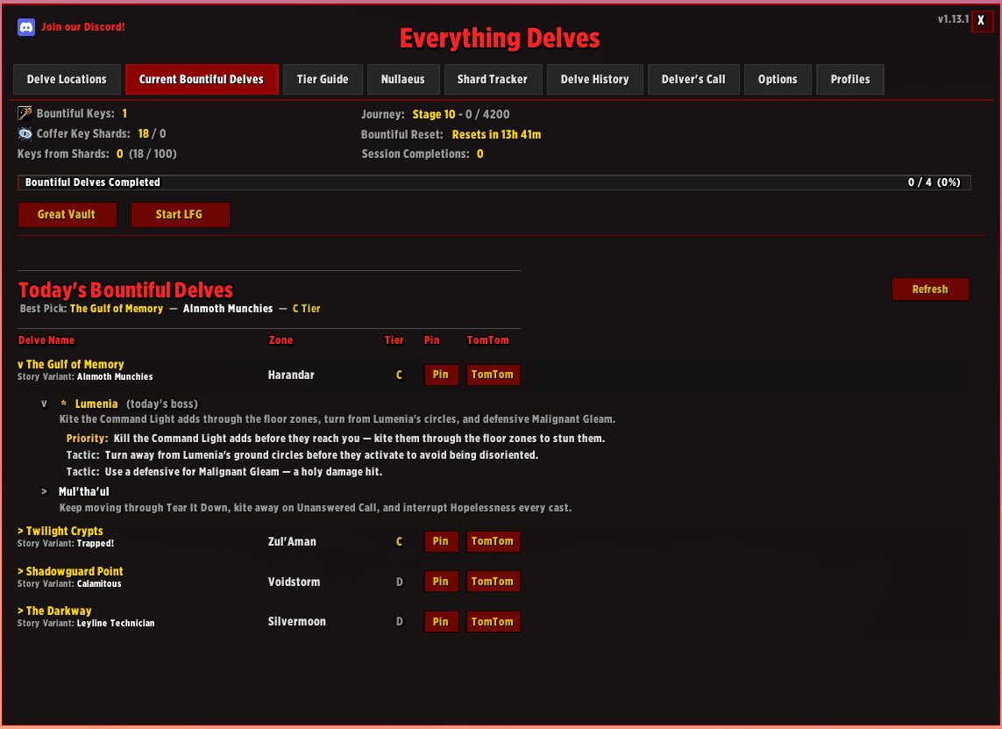The image size is (1002, 729).
Task: Open the Tier Guide tab
Action: point(323,79)
